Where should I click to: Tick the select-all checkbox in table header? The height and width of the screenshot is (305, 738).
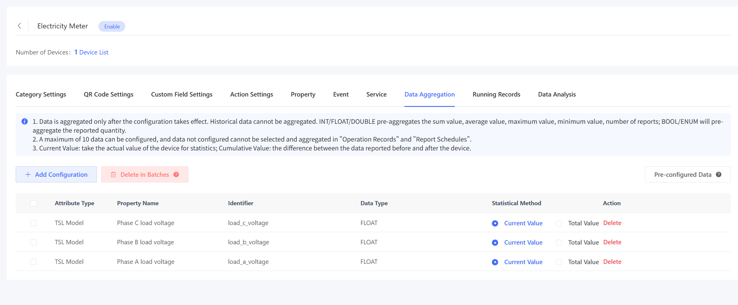(34, 203)
